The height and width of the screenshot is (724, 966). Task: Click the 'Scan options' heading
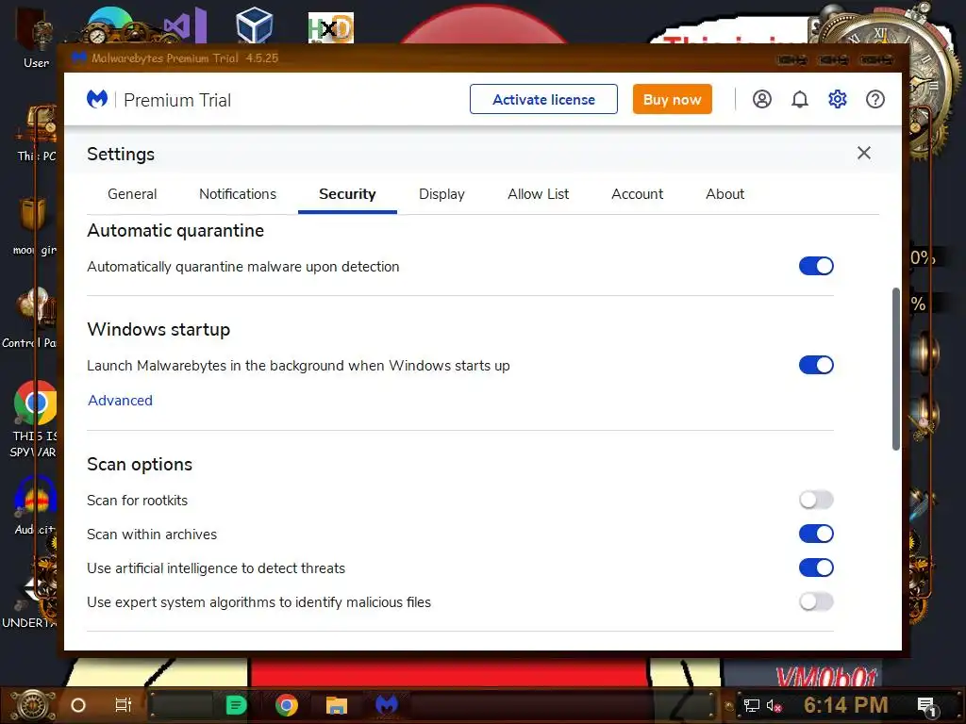(x=140, y=464)
